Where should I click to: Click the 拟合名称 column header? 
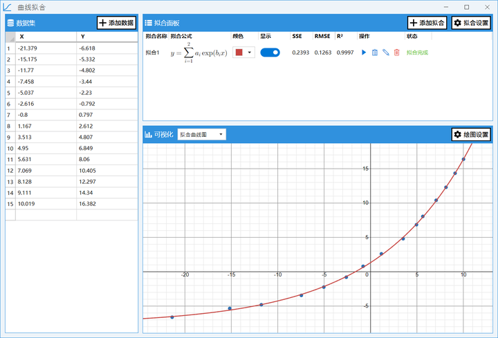click(156, 36)
